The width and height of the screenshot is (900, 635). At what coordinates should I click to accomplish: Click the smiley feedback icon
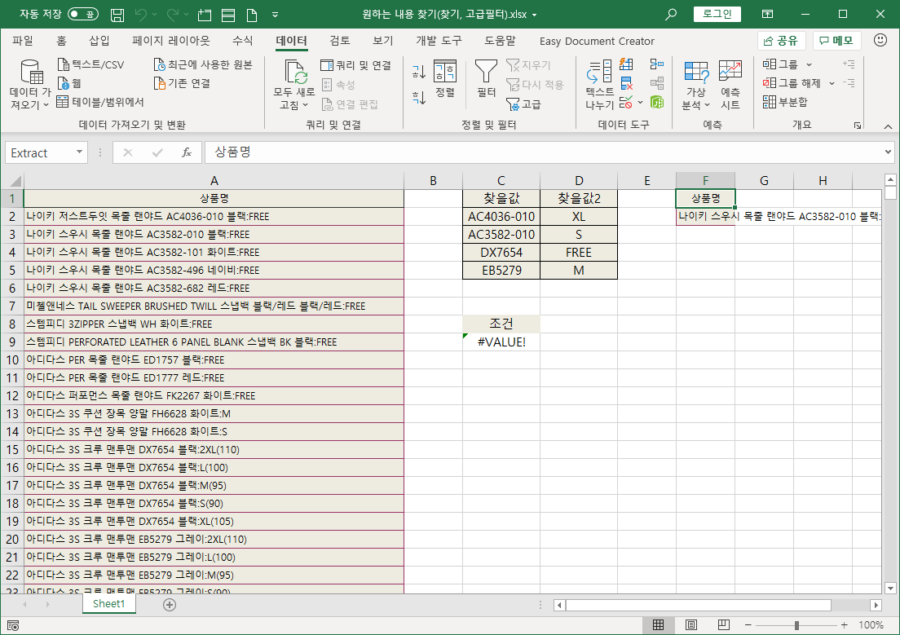point(880,40)
